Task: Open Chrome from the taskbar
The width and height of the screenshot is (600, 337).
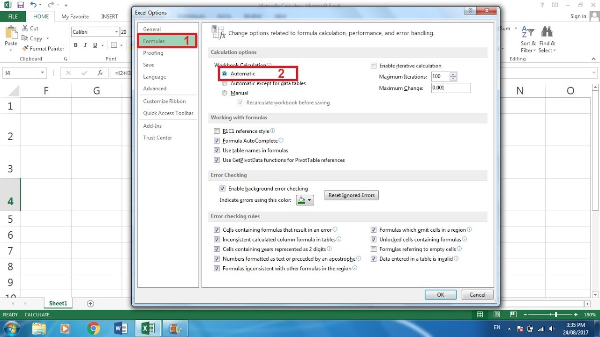Action: tap(94, 328)
